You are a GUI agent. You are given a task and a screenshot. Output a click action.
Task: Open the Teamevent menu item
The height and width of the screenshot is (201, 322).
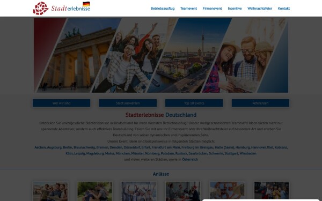188,9
